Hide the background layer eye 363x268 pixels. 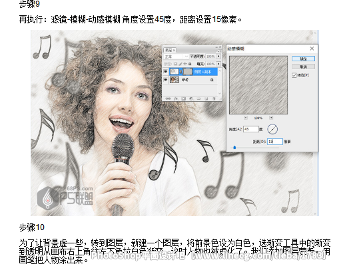click(x=166, y=80)
